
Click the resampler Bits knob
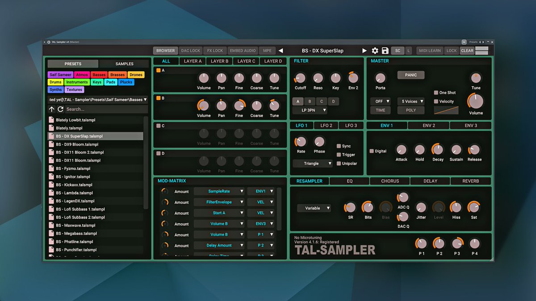[368, 207]
